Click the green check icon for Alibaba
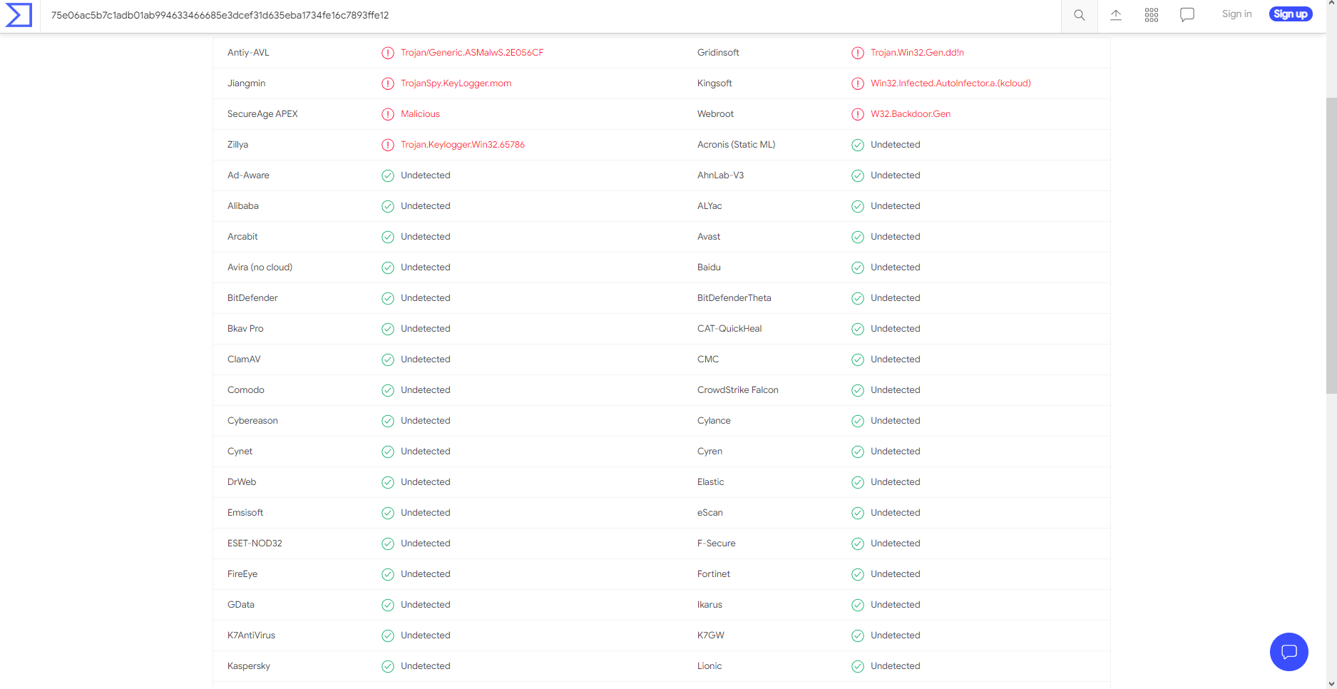The image size is (1337, 689). click(x=388, y=206)
